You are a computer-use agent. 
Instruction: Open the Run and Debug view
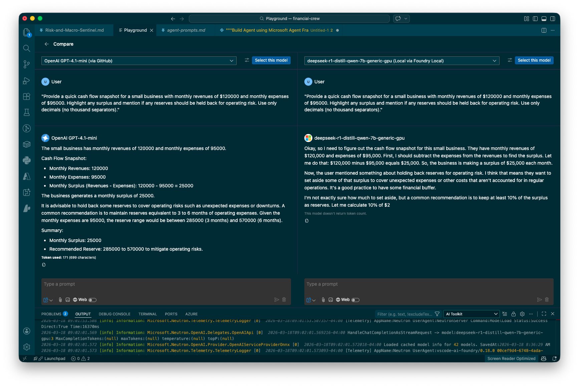tap(27, 81)
